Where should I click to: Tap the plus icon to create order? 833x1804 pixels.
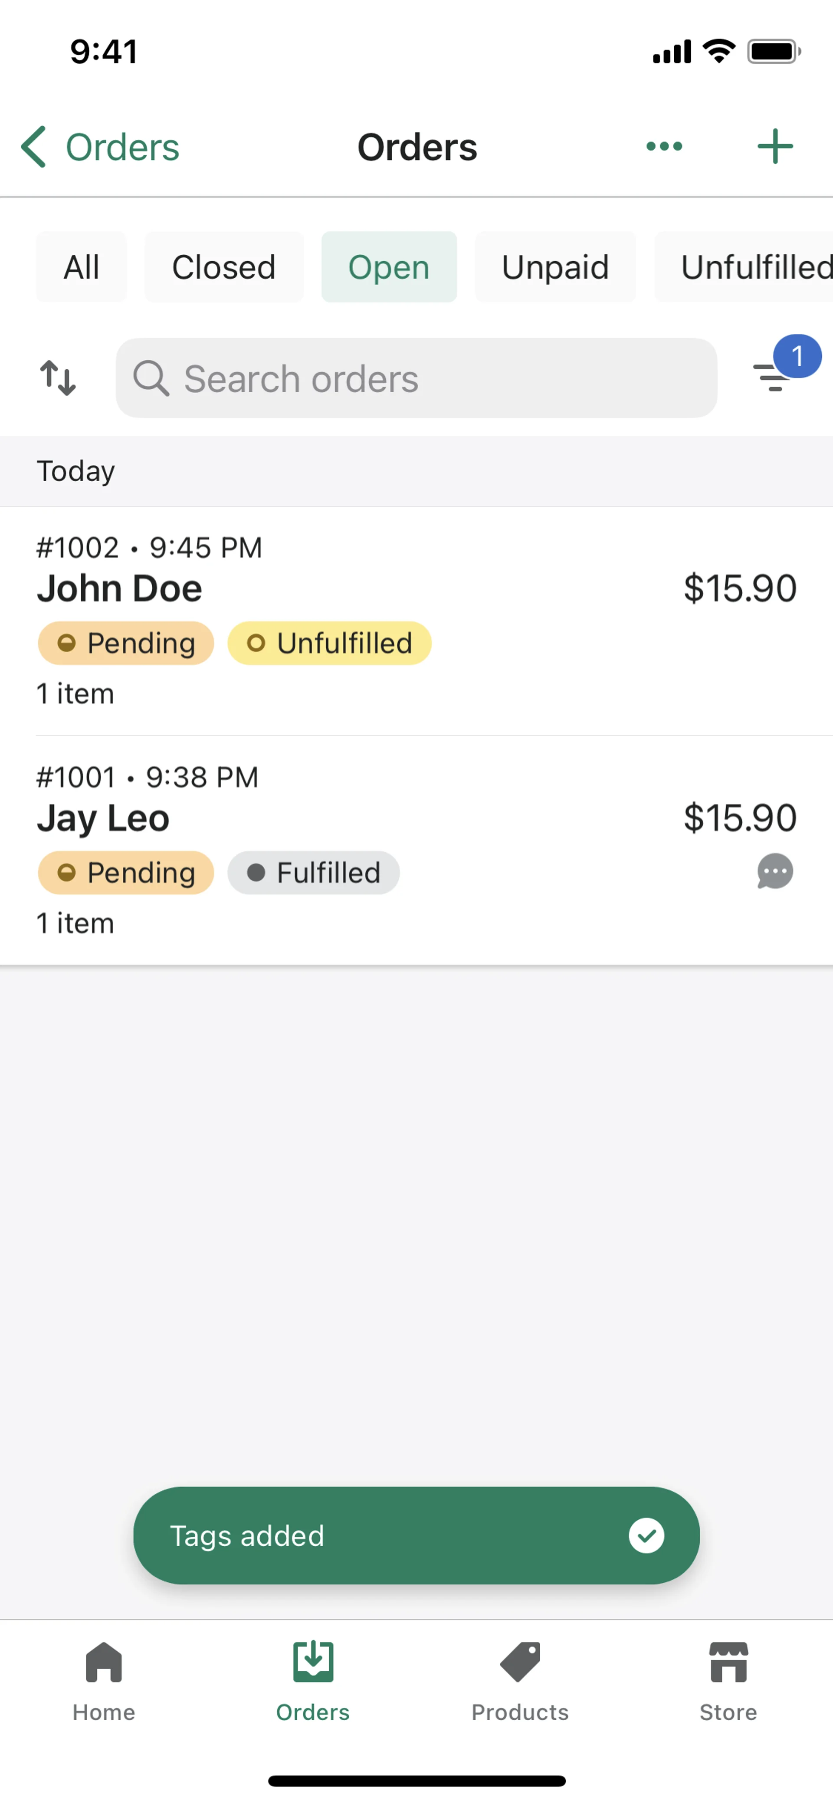click(775, 146)
